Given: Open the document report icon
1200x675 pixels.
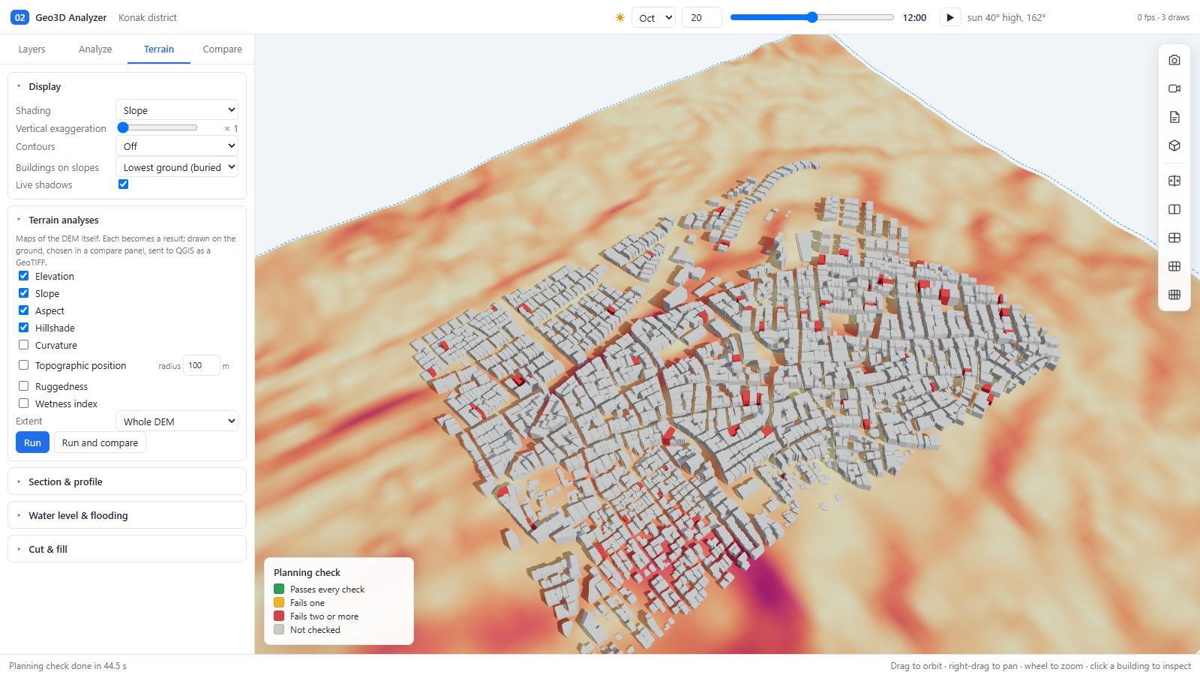Looking at the screenshot, I should coord(1174,117).
